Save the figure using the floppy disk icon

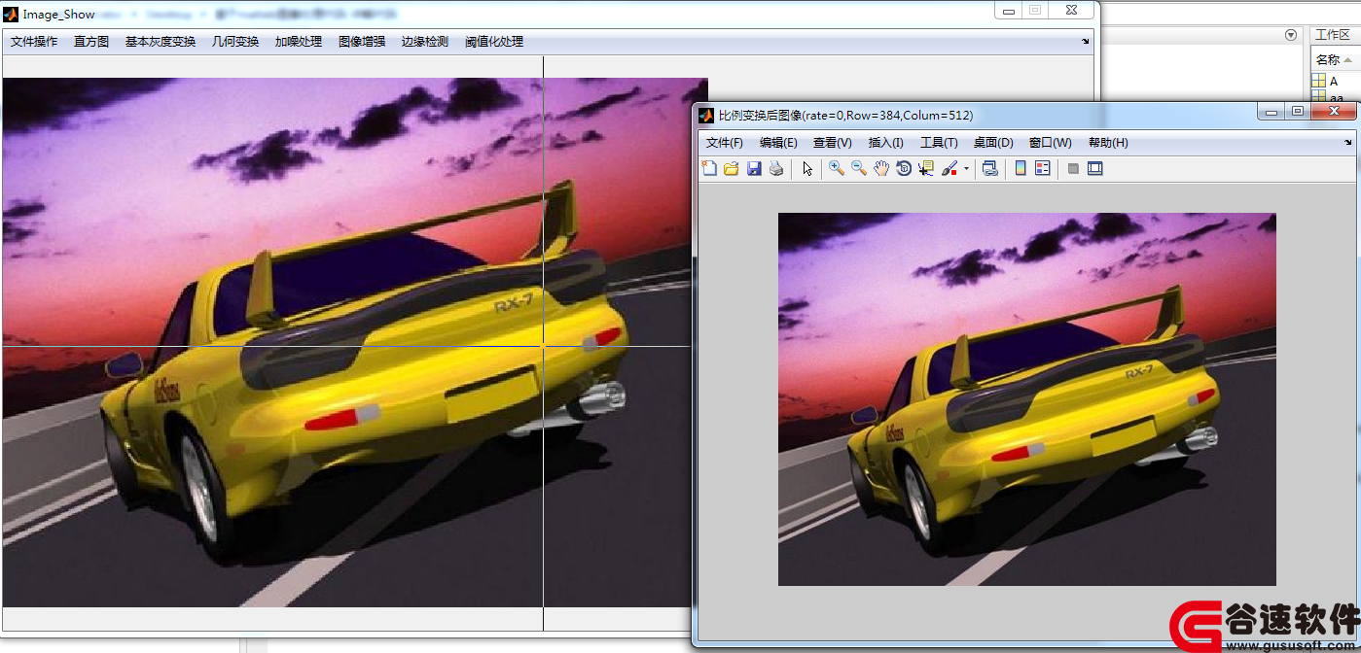pos(754,168)
